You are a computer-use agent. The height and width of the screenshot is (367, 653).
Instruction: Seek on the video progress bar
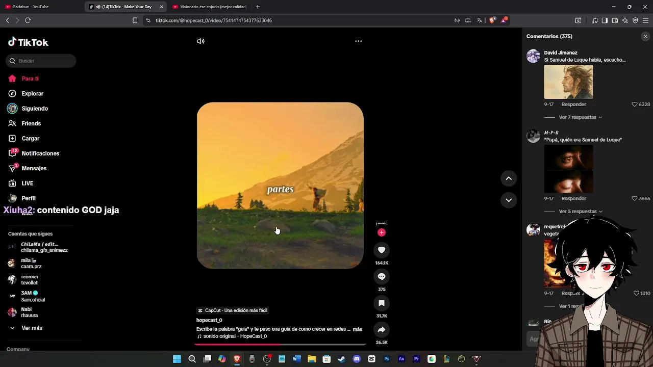pos(280,345)
